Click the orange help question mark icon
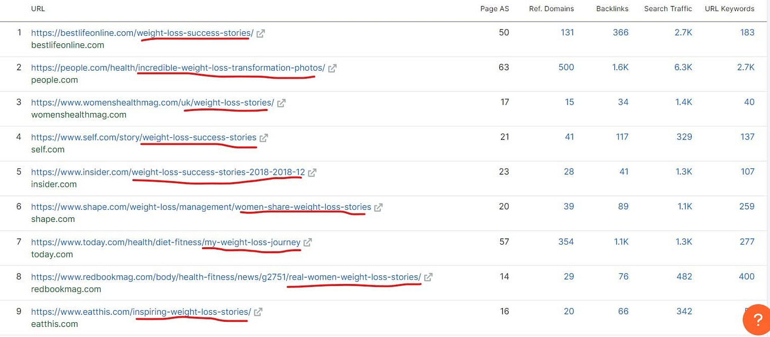 (x=757, y=320)
